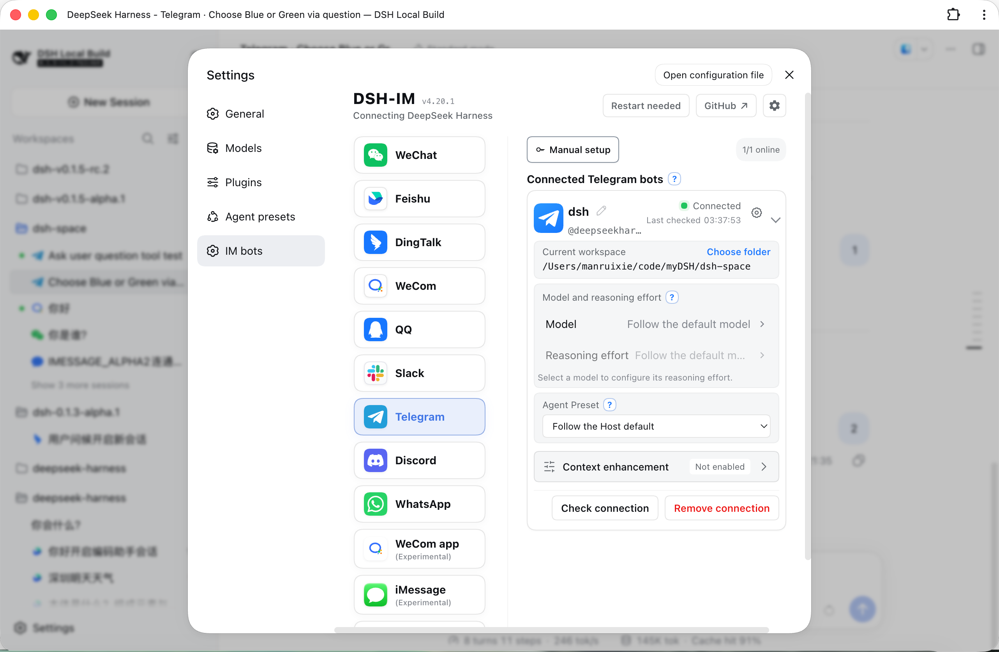Open the GitHub link
Screen dimensions: 999x652
point(726,106)
